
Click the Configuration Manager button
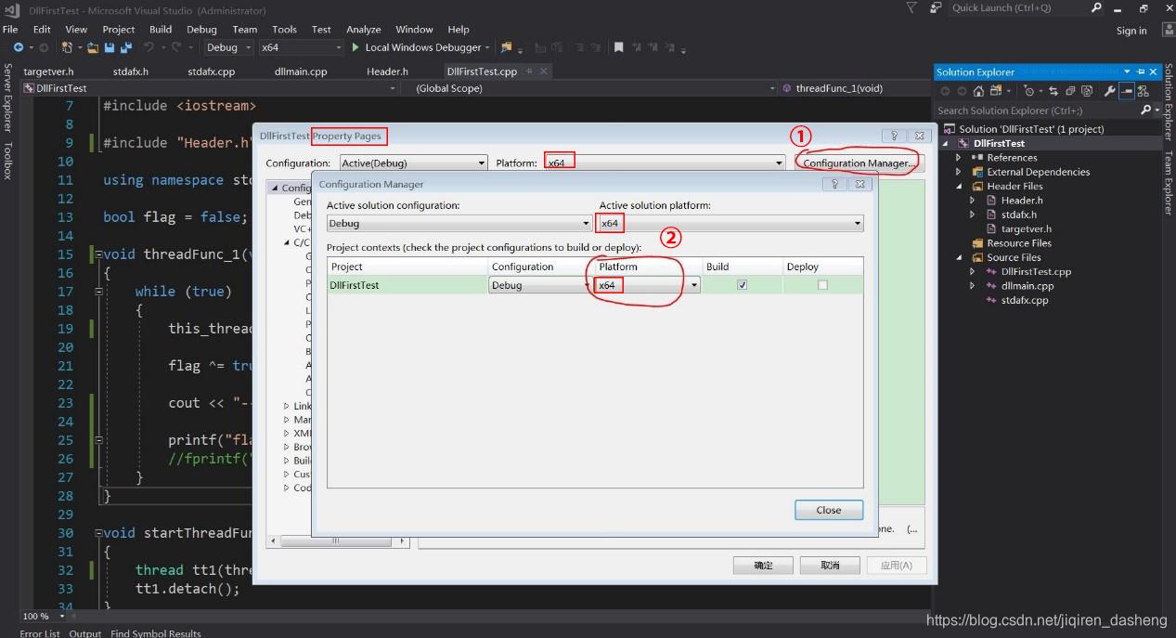click(859, 163)
